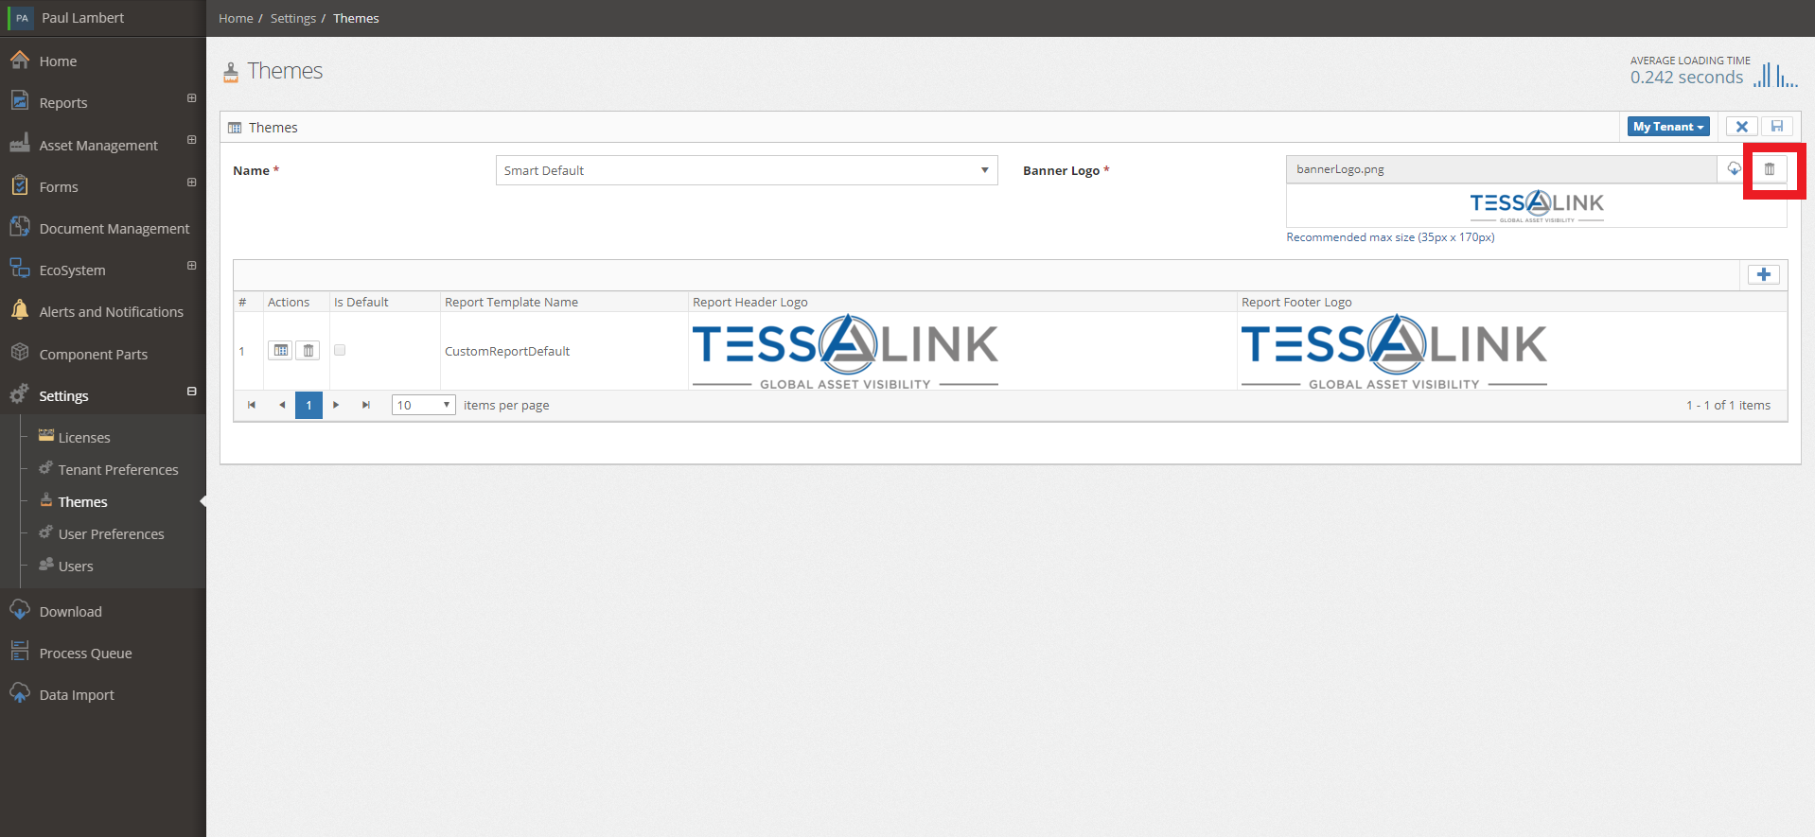Screen dimensions: 1815x837
Task: Change the items per page dropdown
Action: click(x=423, y=405)
